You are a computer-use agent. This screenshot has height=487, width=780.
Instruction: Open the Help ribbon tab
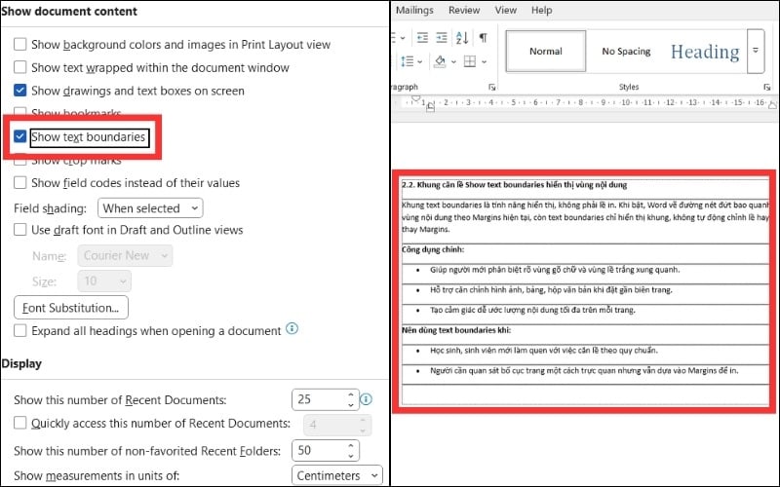(541, 10)
